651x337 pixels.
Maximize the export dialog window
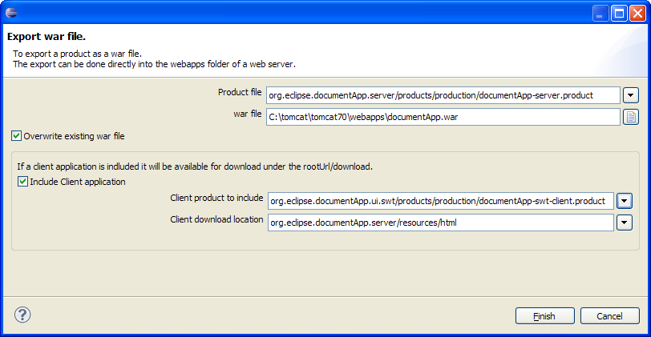point(619,14)
